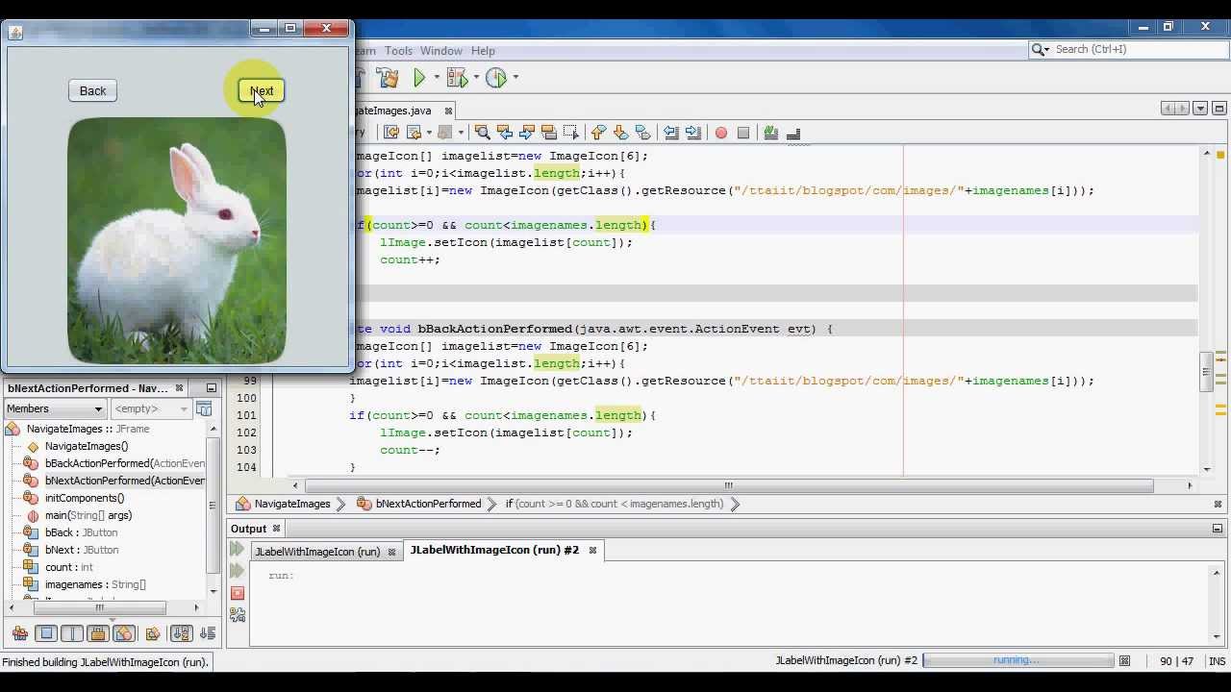This screenshot has height=692, width=1231.
Task: Click the Previous Bookmark icon
Action: coord(598,133)
